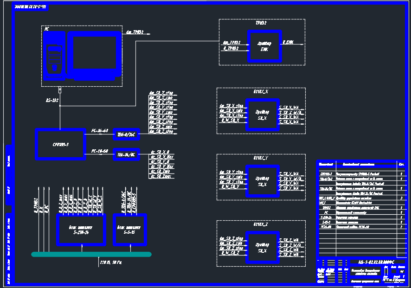Select the ENK driver block
Image resolution: width=411 pixels, height=288 pixels.
click(264, 46)
